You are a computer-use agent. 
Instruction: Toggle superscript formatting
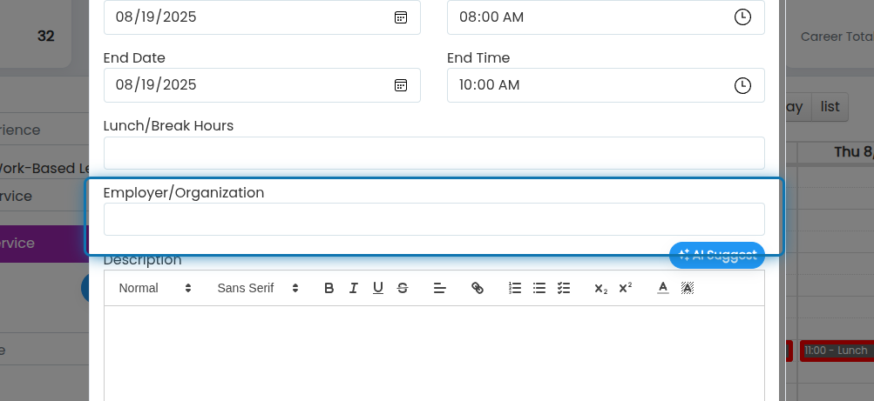tap(626, 288)
